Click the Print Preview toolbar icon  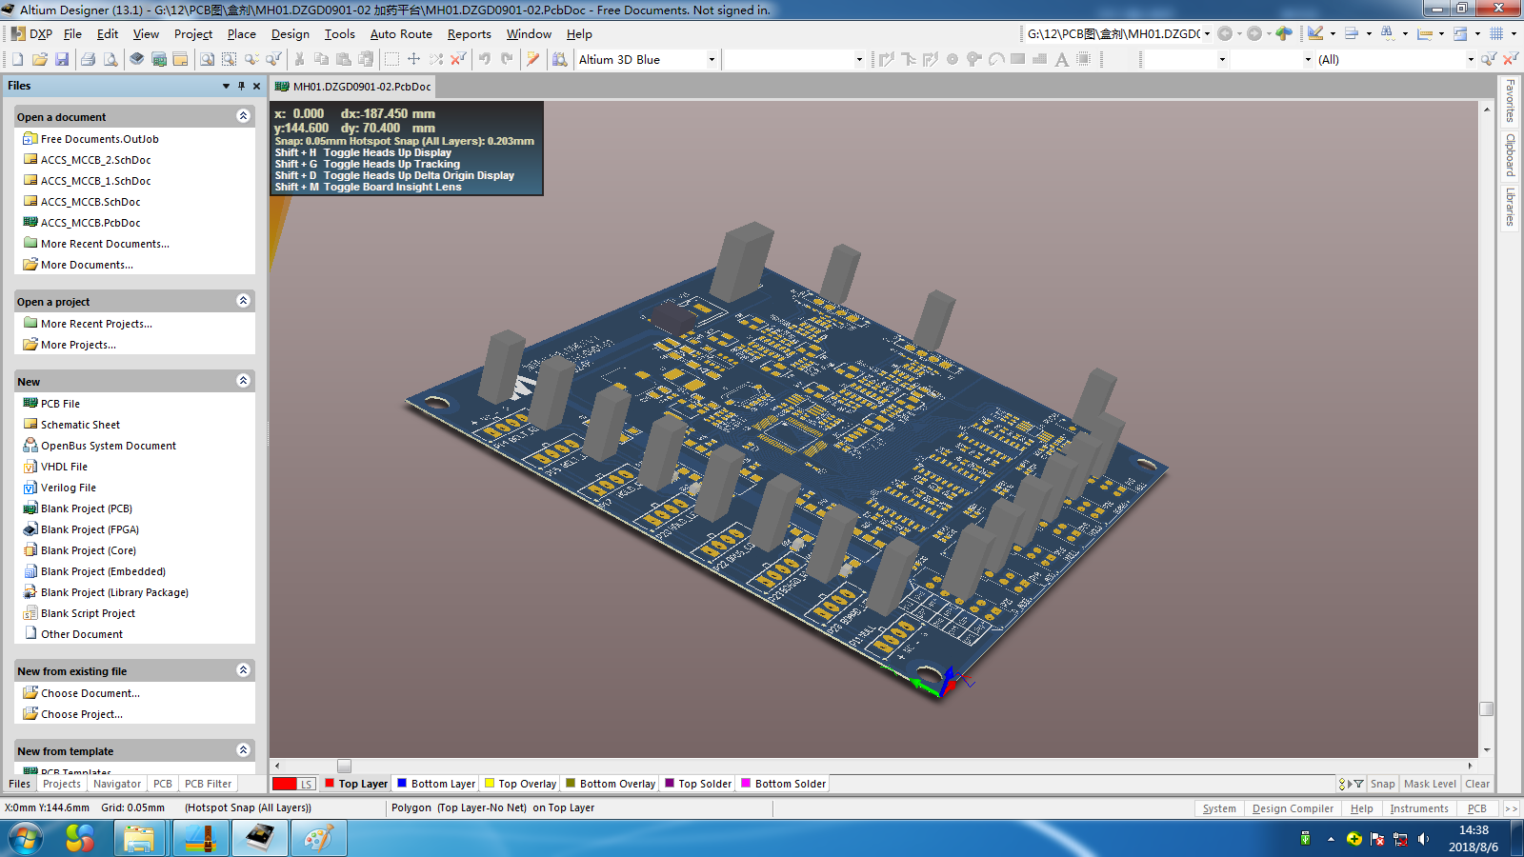coord(110,59)
